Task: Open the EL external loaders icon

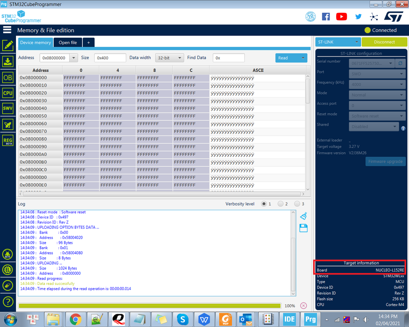Action: coord(7,270)
